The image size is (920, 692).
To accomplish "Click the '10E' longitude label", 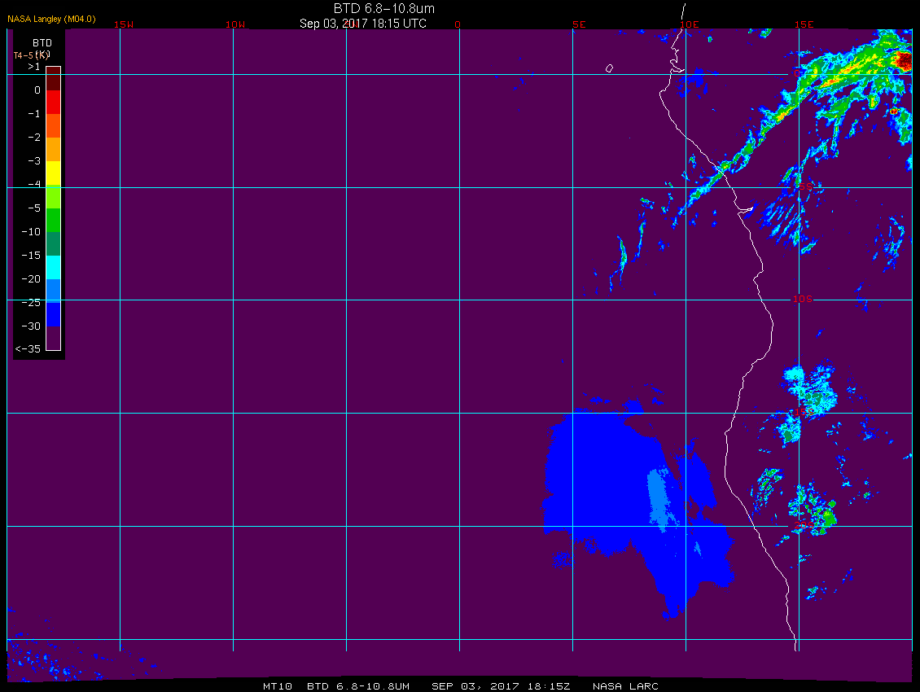I will [x=690, y=24].
